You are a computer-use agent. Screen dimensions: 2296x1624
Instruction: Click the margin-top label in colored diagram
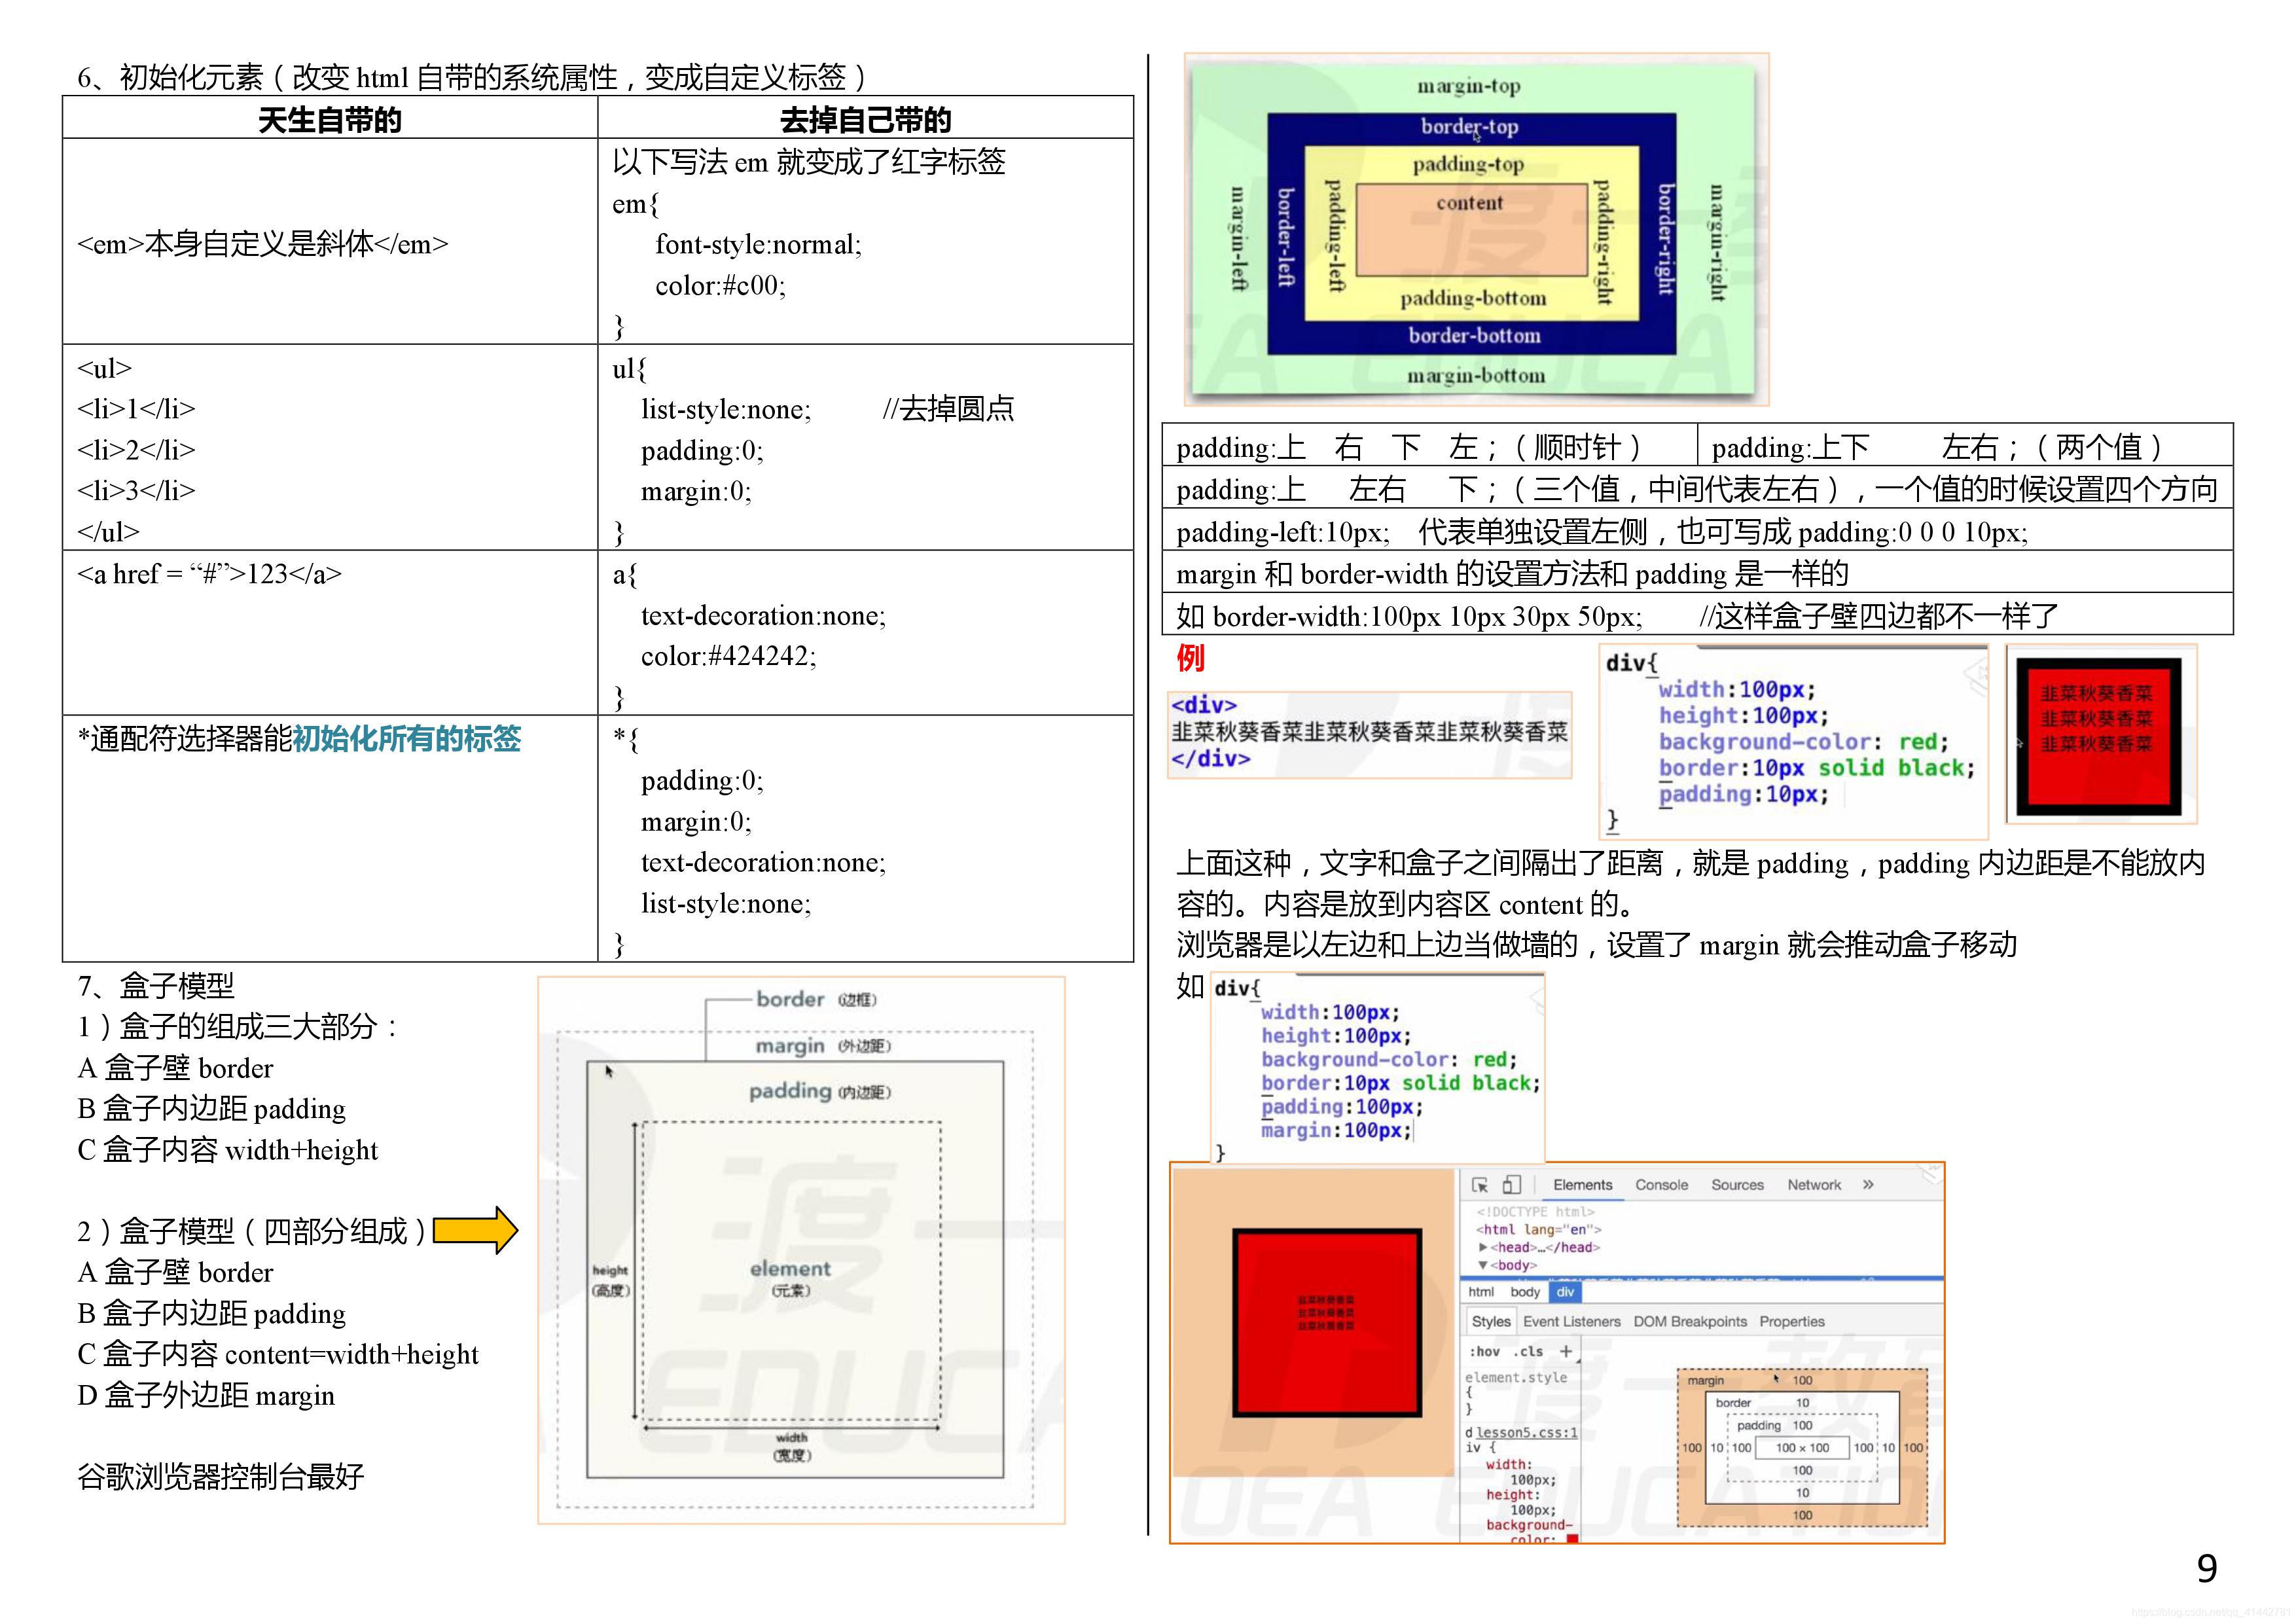point(1469,86)
